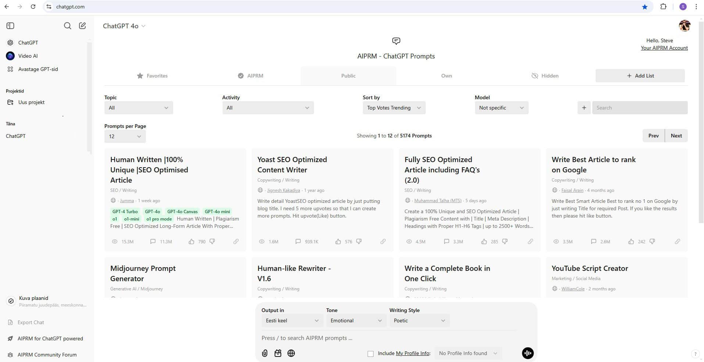The height and width of the screenshot is (362, 704).
Task: Downvote the Fully SEO Optimized Article prompt
Action: 505,241
